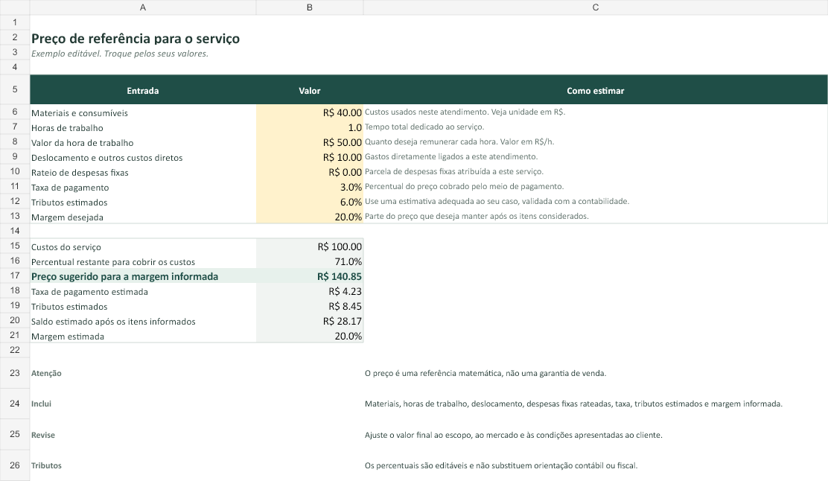828x481 pixels.
Task: Select 'Saldo estimado após os itens informados'
Action: 143,320
